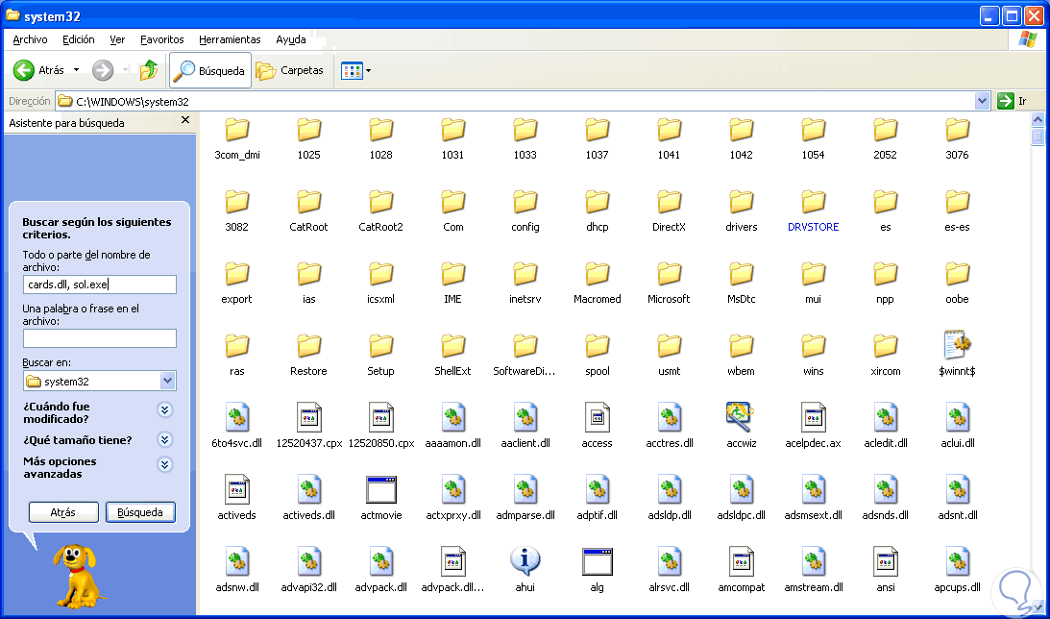Expand the ¿Cuándo fue modificado? section
The width and height of the screenshot is (1050, 619).
click(x=165, y=410)
